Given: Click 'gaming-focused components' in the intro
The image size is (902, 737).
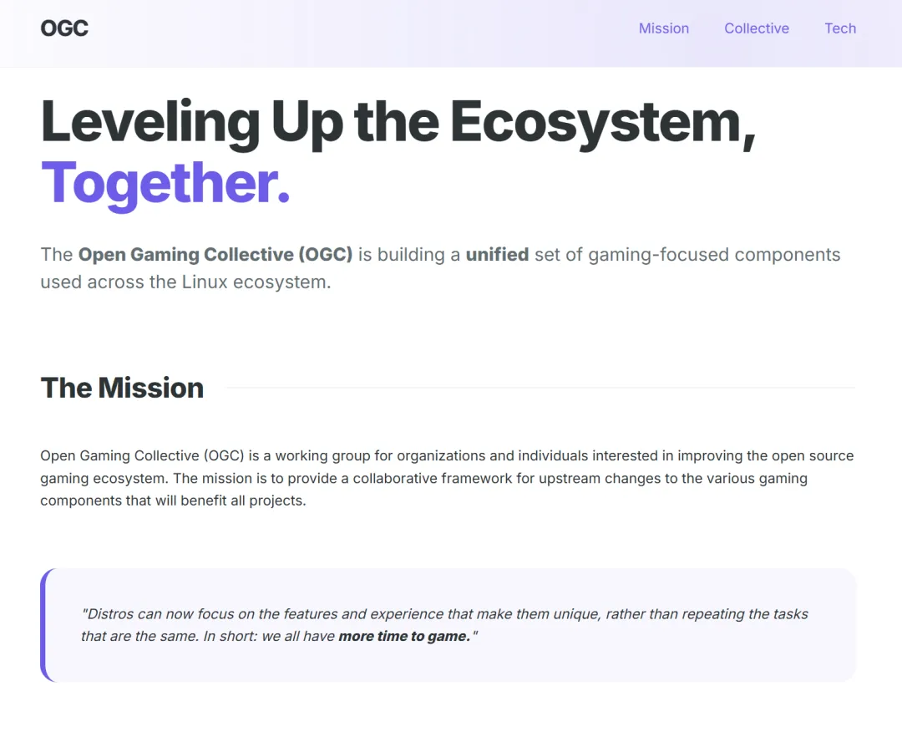Looking at the screenshot, I should pos(714,255).
